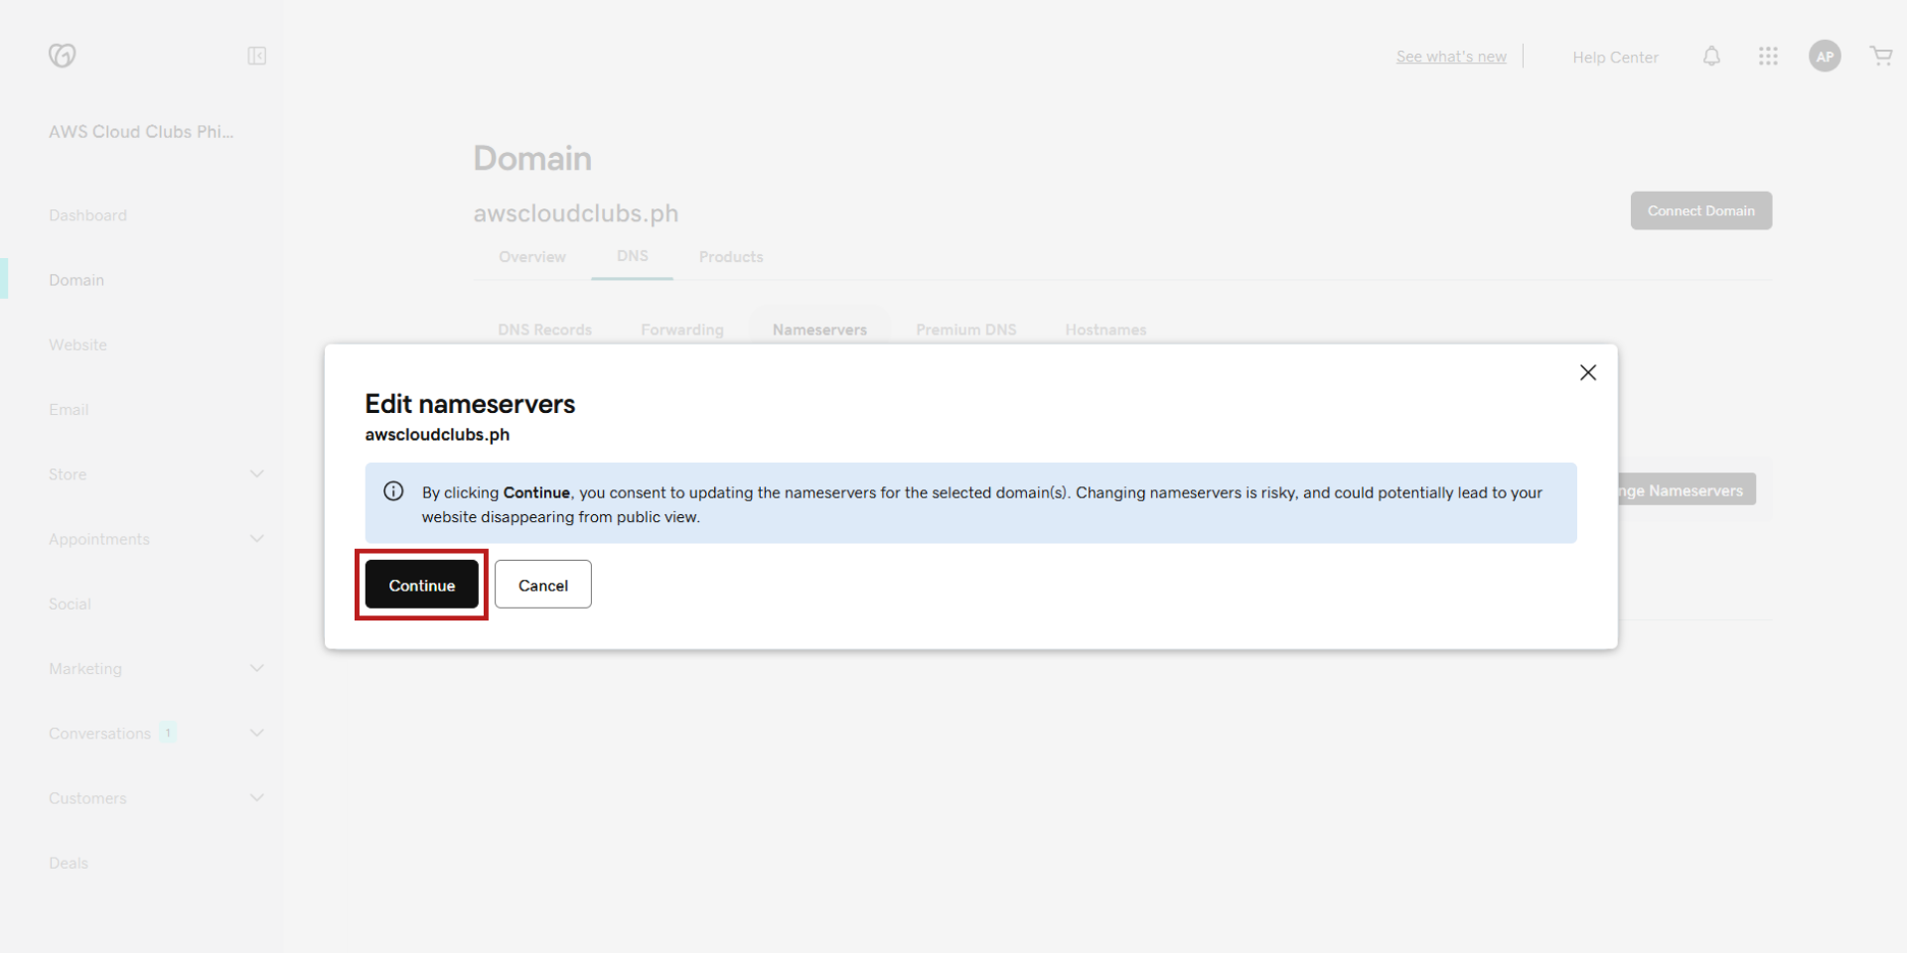Go to Dashboard in sidebar

click(87, 215)
